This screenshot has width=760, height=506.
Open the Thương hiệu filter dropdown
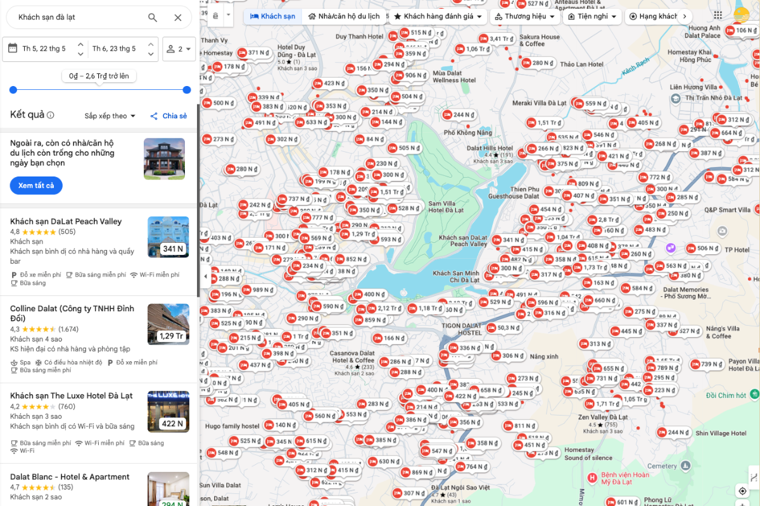524,16
